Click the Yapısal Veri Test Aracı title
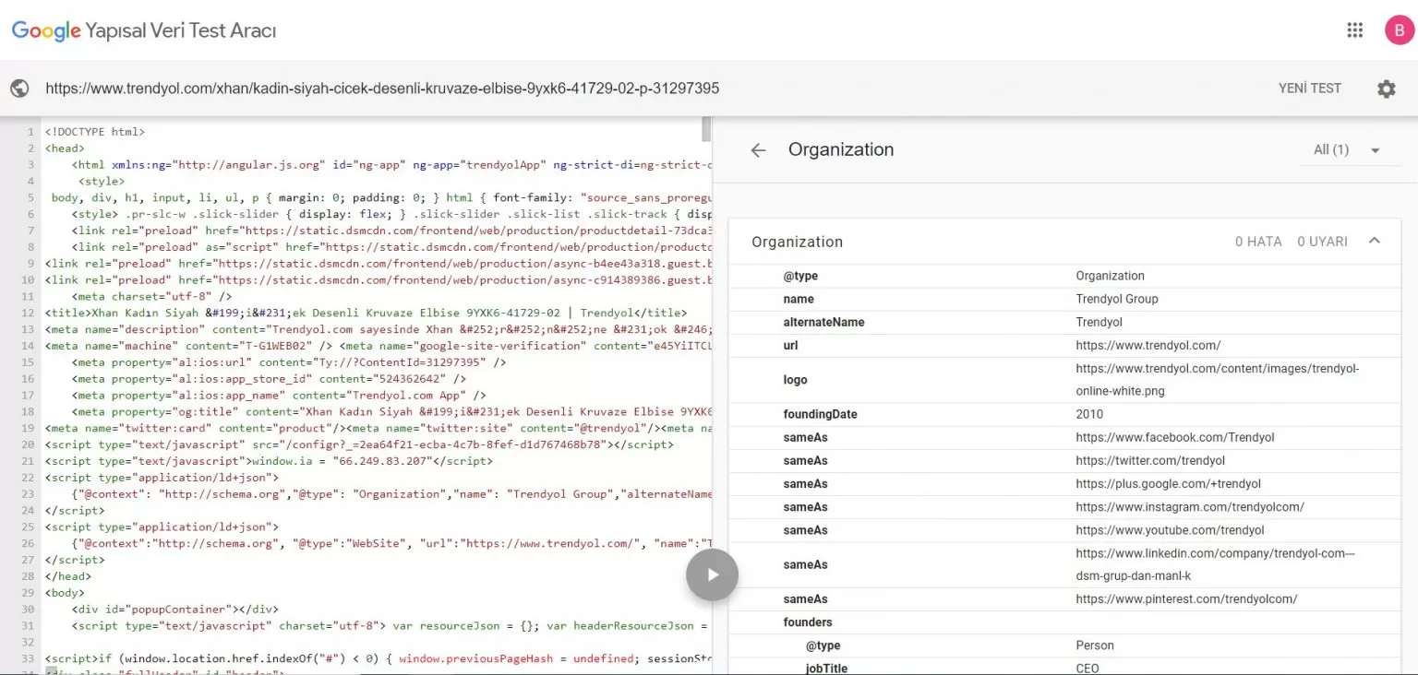 (181, 31)
